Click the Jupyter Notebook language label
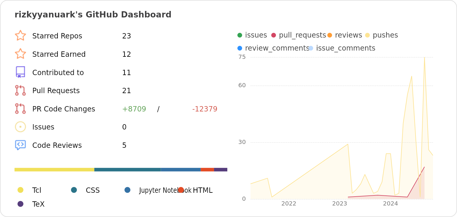Image resolution: width=457 pixels, height=217 pixels. click(x=165, y=190)
